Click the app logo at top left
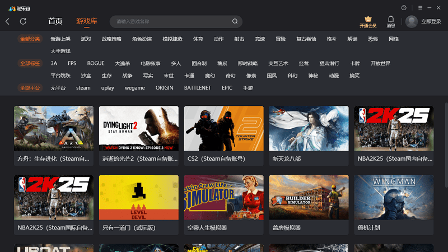Viewport: 448px width, 252px height. 19,8
